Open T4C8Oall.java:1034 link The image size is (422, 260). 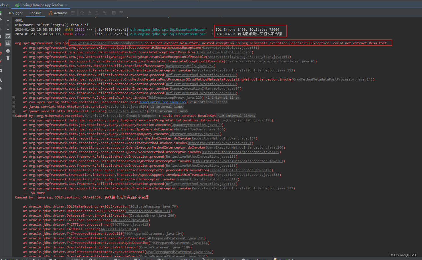118,229
